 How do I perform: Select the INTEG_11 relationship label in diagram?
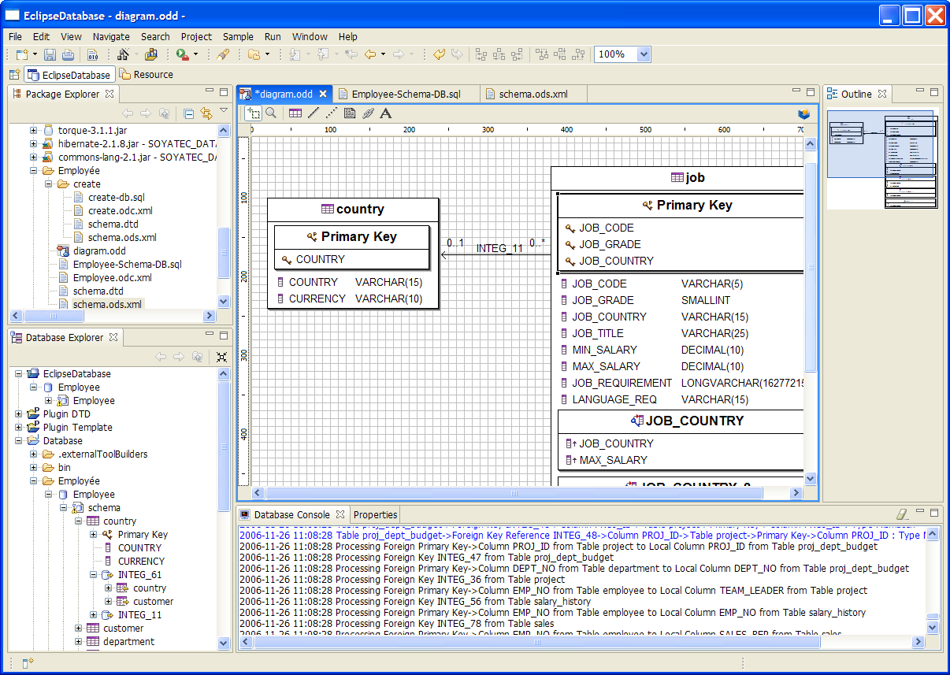499,248
